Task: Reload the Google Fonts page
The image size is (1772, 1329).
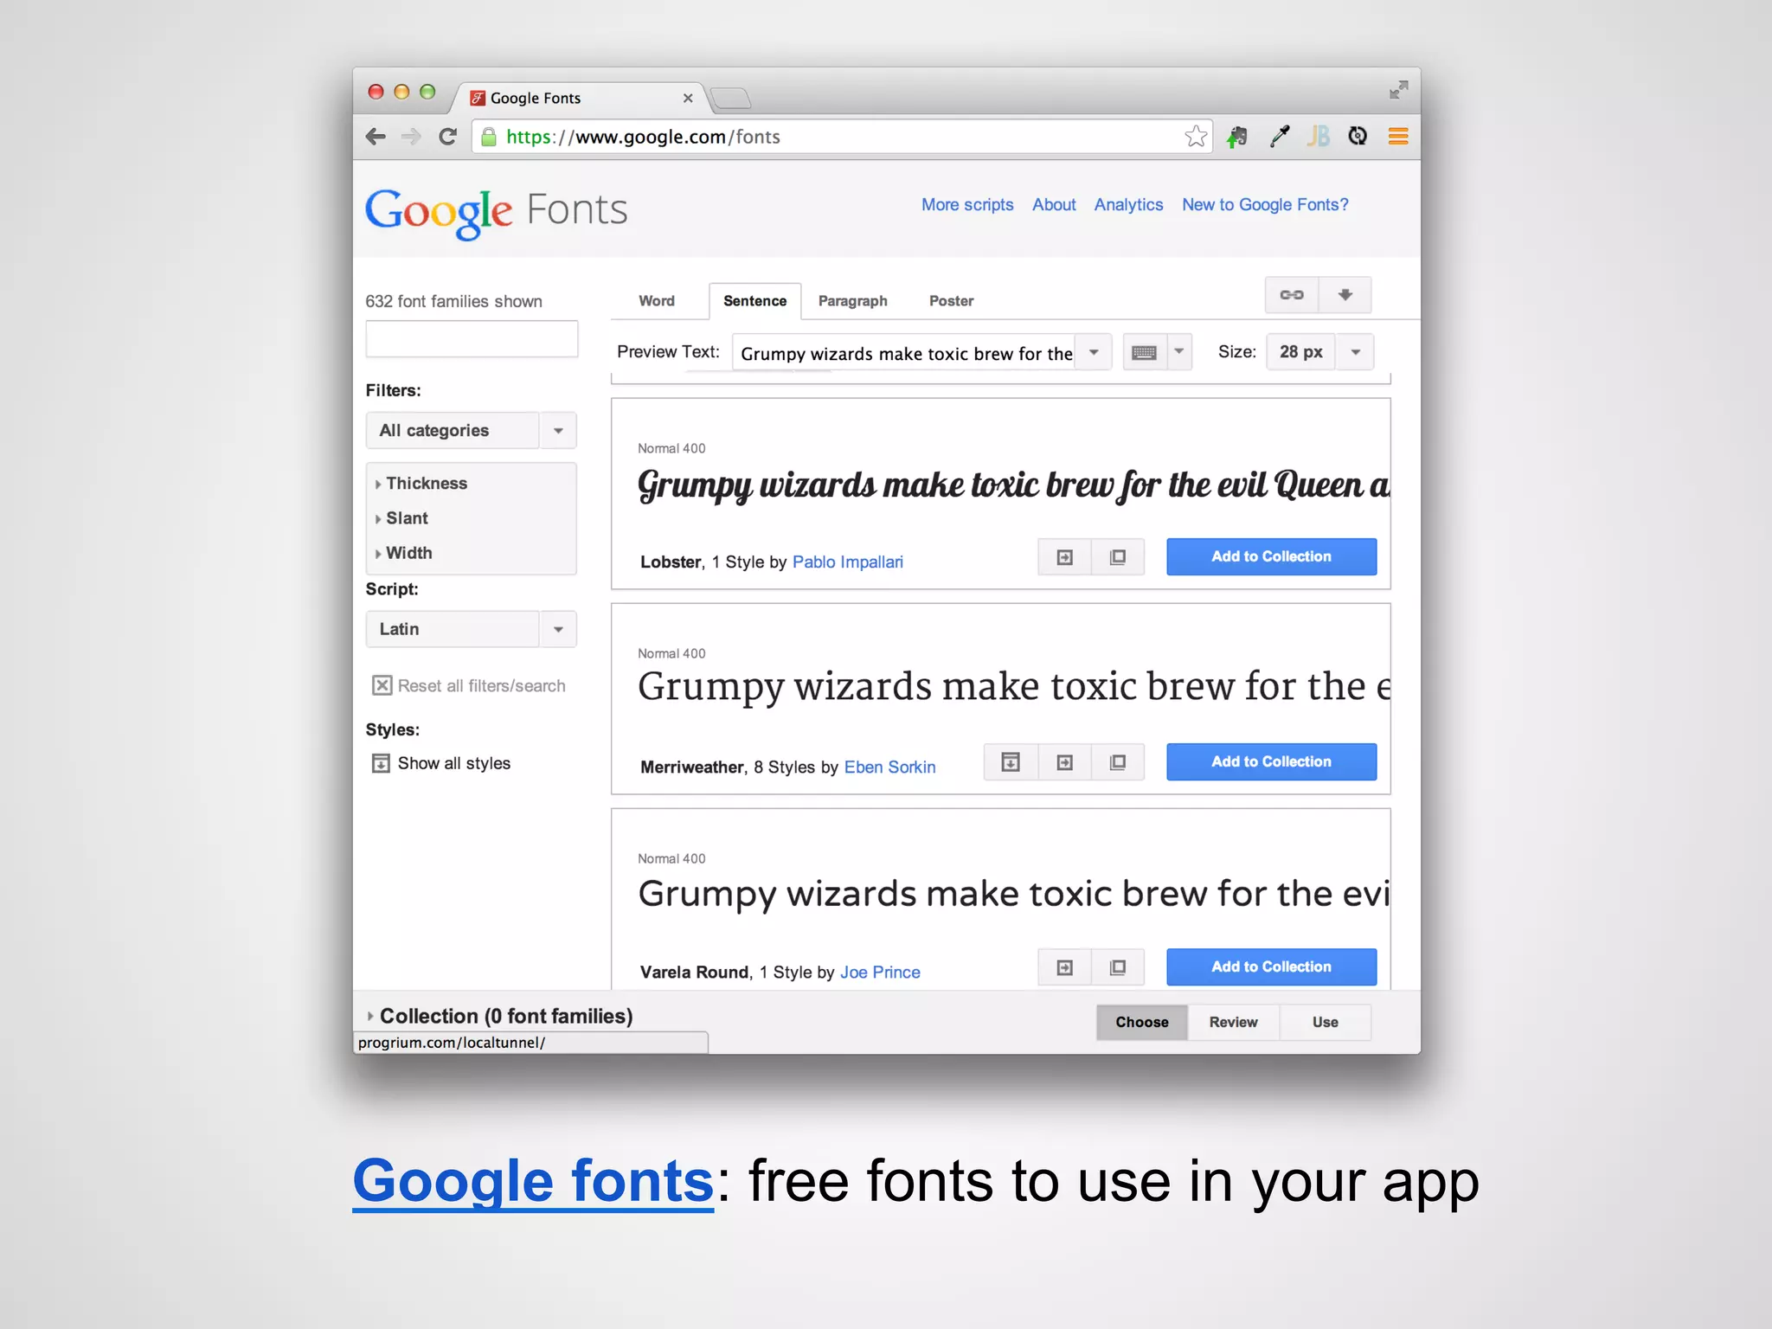Action: (x=447, y=137)
